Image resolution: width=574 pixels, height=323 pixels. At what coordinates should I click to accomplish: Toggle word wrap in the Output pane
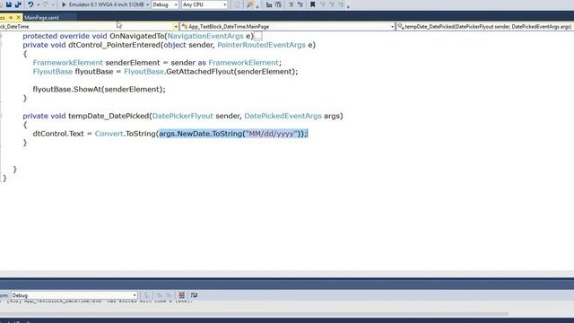pos(194,295)
